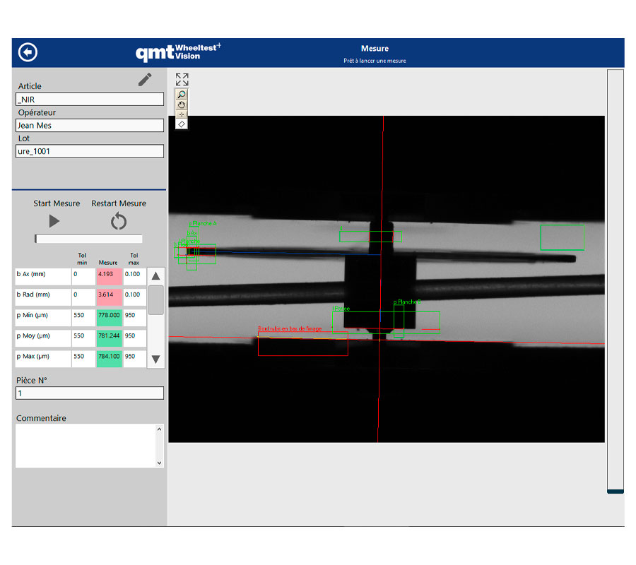Click the Opérateur input field
Image resolution: width=636 pixels, height=565 pixels.
click(x=90, y=126)
